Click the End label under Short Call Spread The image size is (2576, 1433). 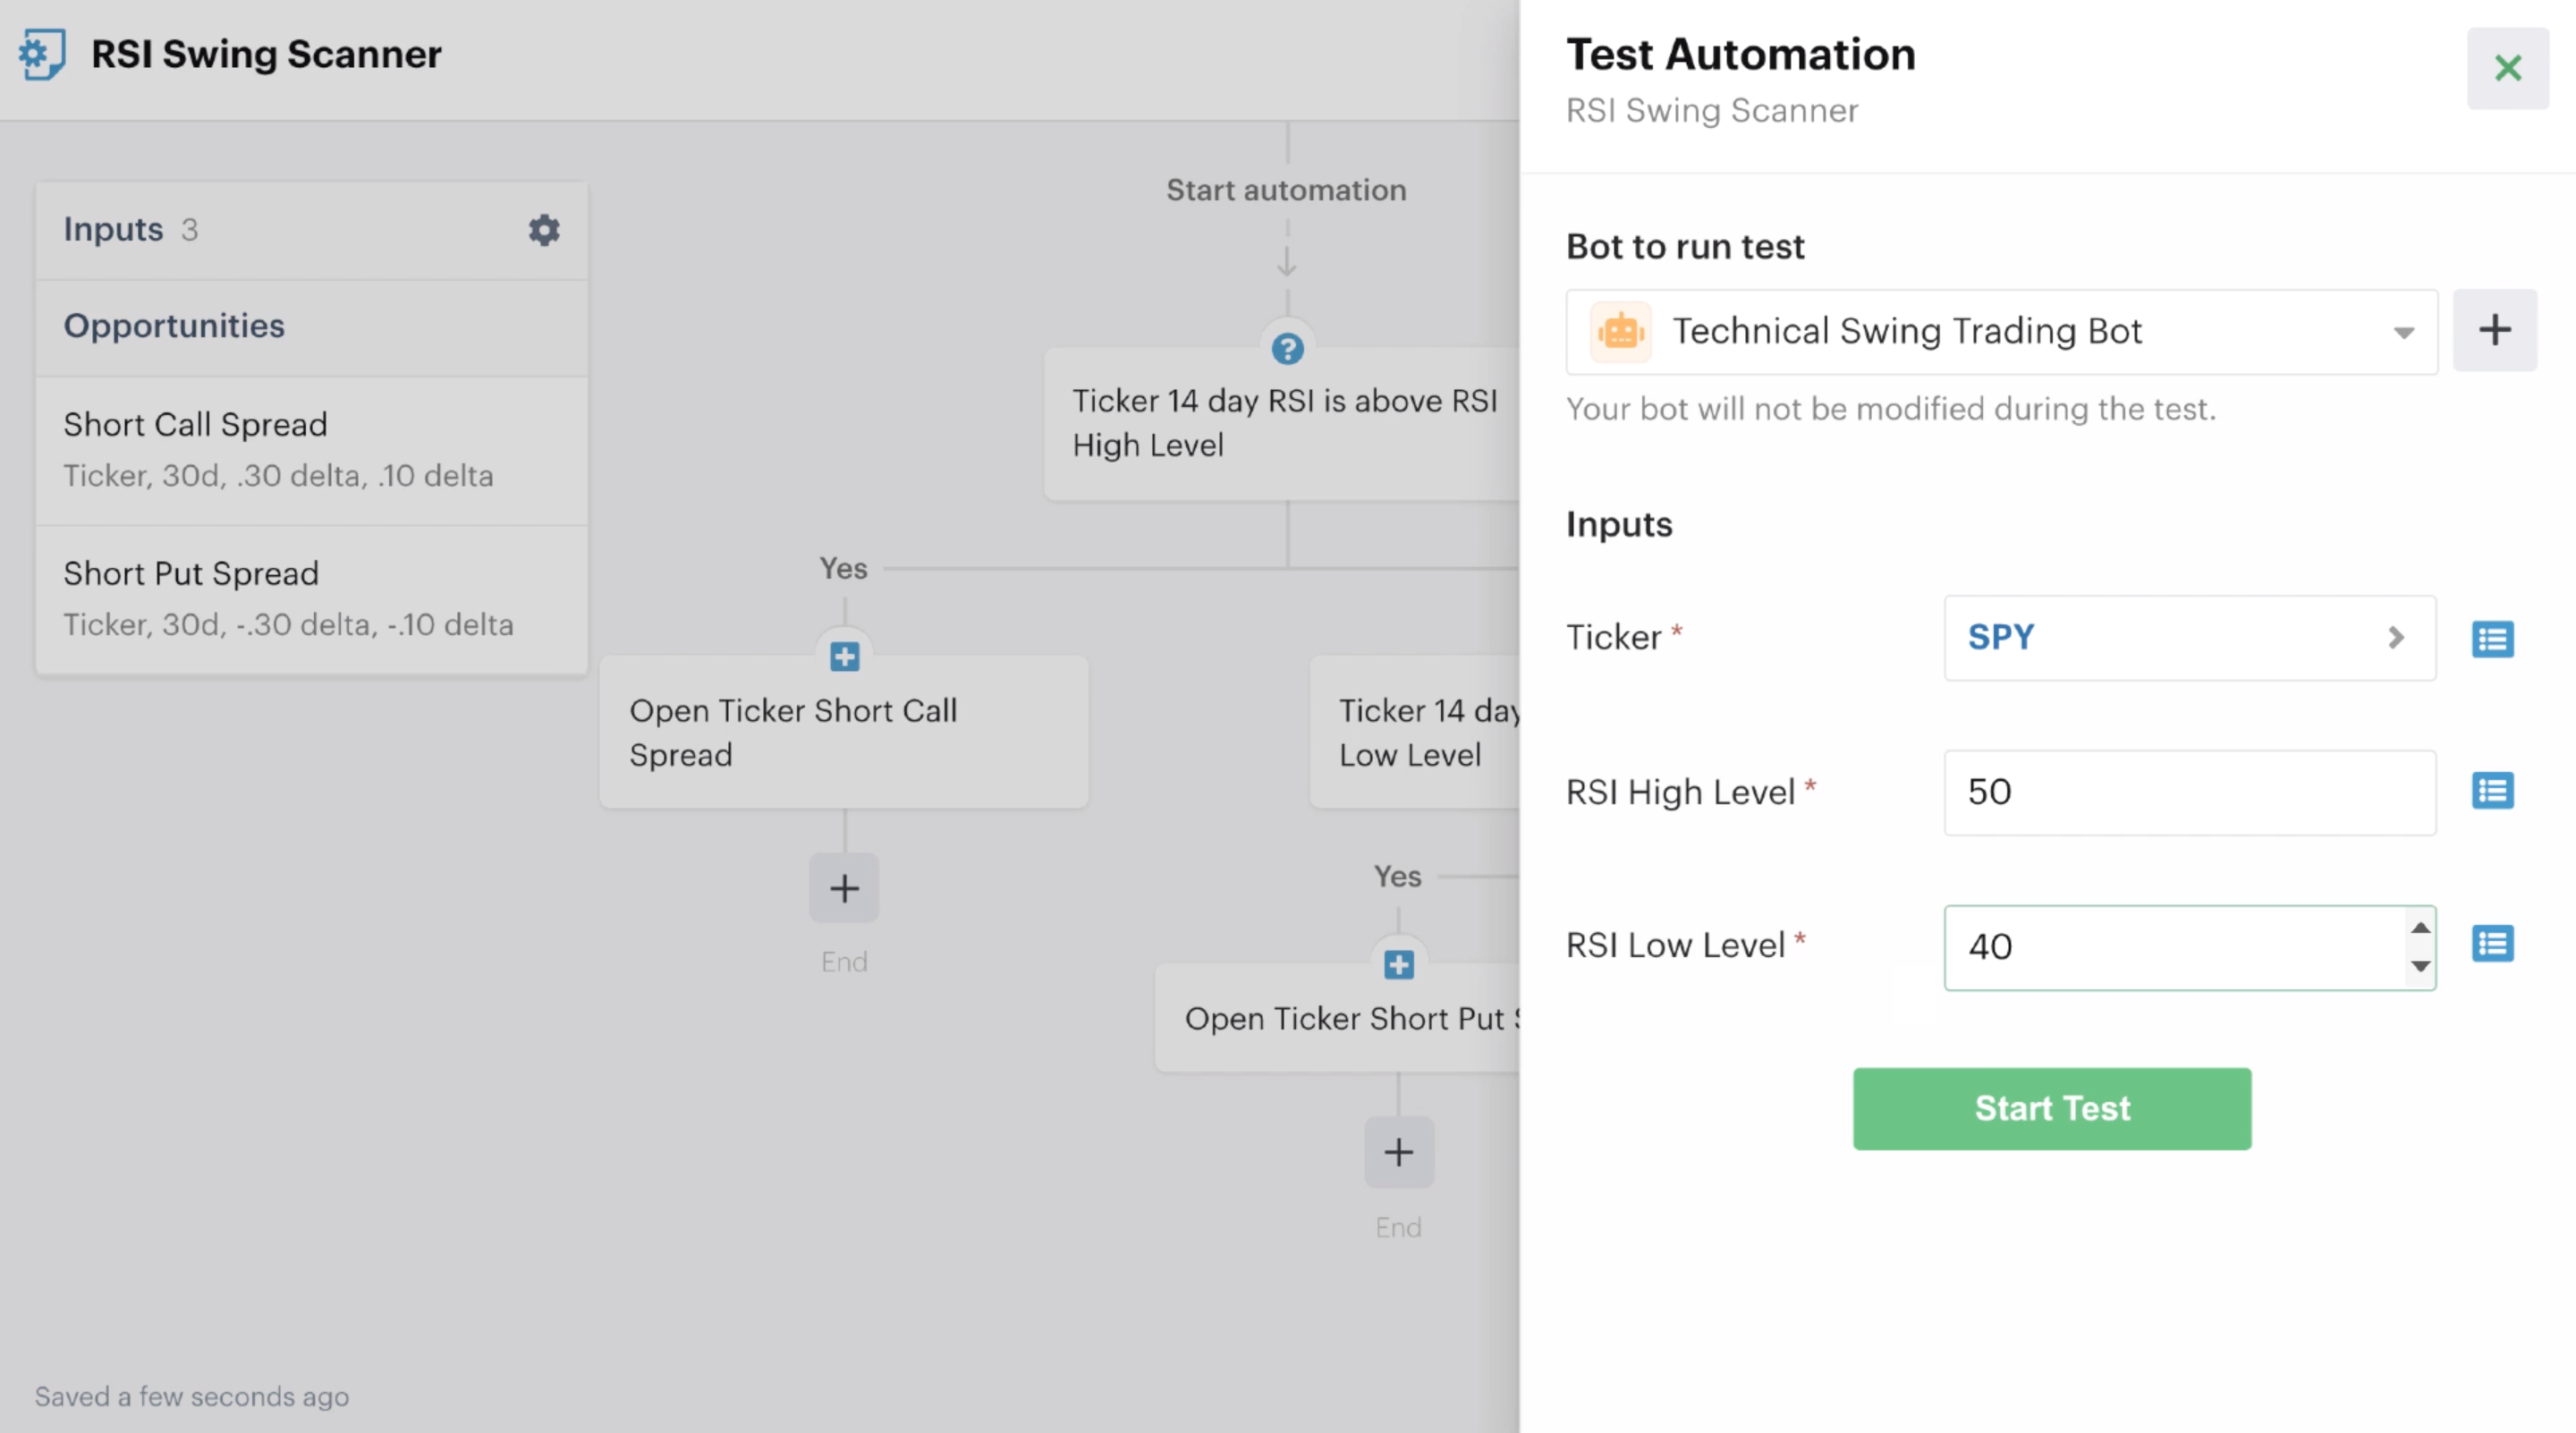click(844, 962)
